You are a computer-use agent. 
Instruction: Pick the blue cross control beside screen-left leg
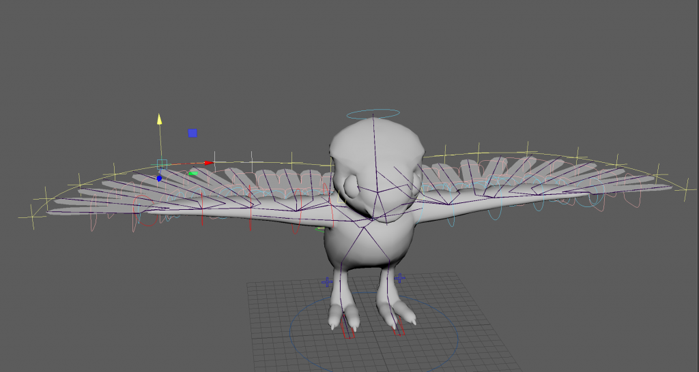(328, 281)
